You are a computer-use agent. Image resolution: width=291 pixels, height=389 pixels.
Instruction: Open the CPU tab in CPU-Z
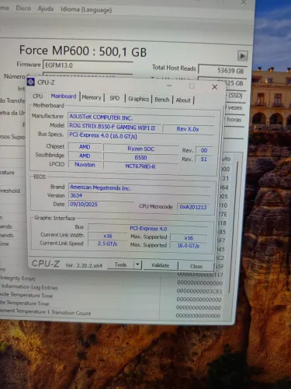point(38,96)
